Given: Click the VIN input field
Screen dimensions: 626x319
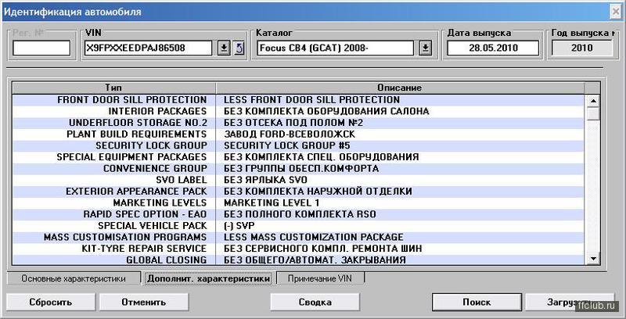Looking at the screenshot, I should [148, 48].
